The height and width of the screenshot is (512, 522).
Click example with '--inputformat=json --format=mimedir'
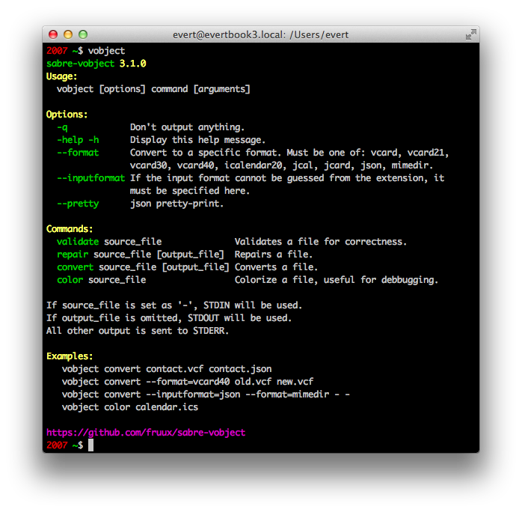click(x=206, y=394)
